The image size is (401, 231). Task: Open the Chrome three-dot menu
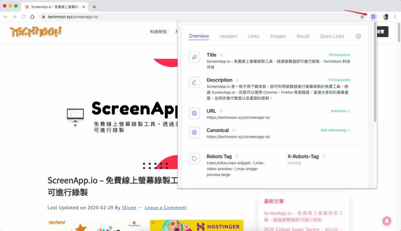(395, 17)
